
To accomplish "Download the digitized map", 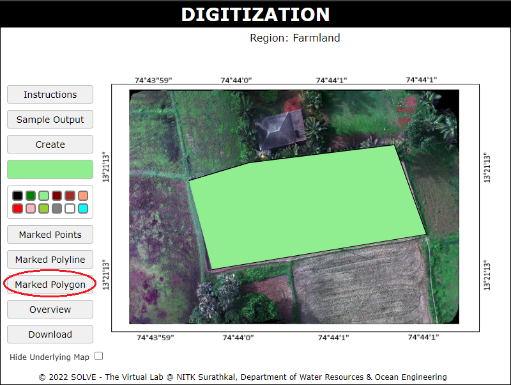I will point(50,334).
